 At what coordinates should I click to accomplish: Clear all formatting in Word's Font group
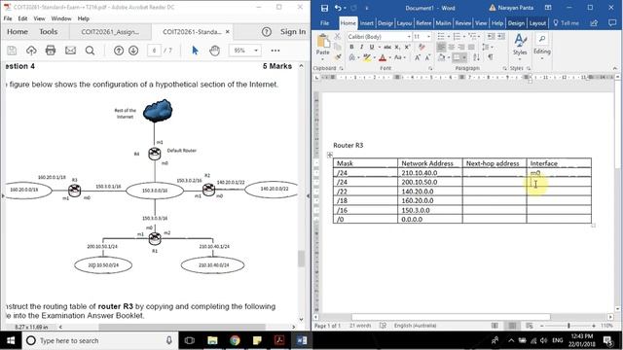pyautogui.click(x=421, y=47)
